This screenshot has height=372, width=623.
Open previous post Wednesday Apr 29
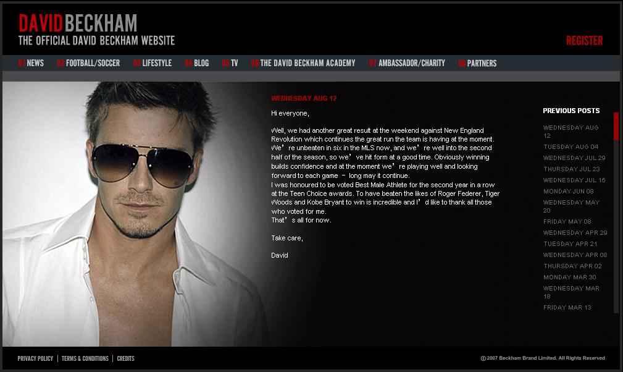click(575, 232)
